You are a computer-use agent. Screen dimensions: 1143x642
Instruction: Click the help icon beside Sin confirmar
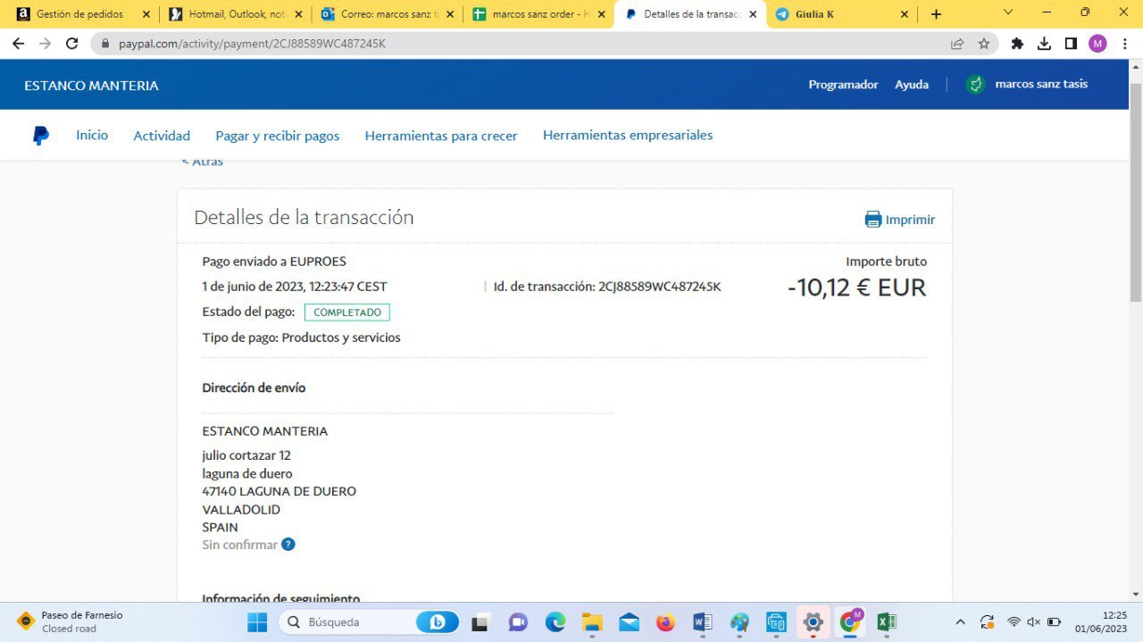(288, 545)
